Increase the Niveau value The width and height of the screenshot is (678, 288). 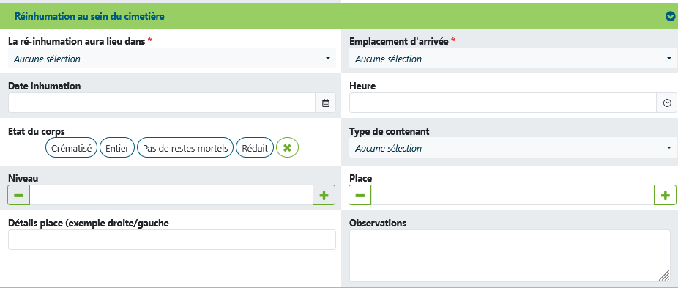pos(324,196)
